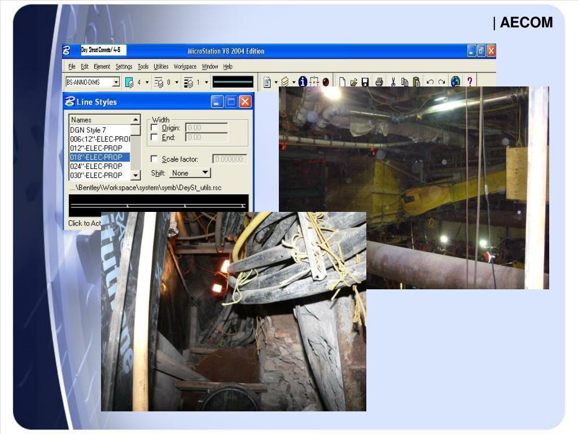Enable the Scale factor checkbox
Screen dimensions: 578x434
155,159
